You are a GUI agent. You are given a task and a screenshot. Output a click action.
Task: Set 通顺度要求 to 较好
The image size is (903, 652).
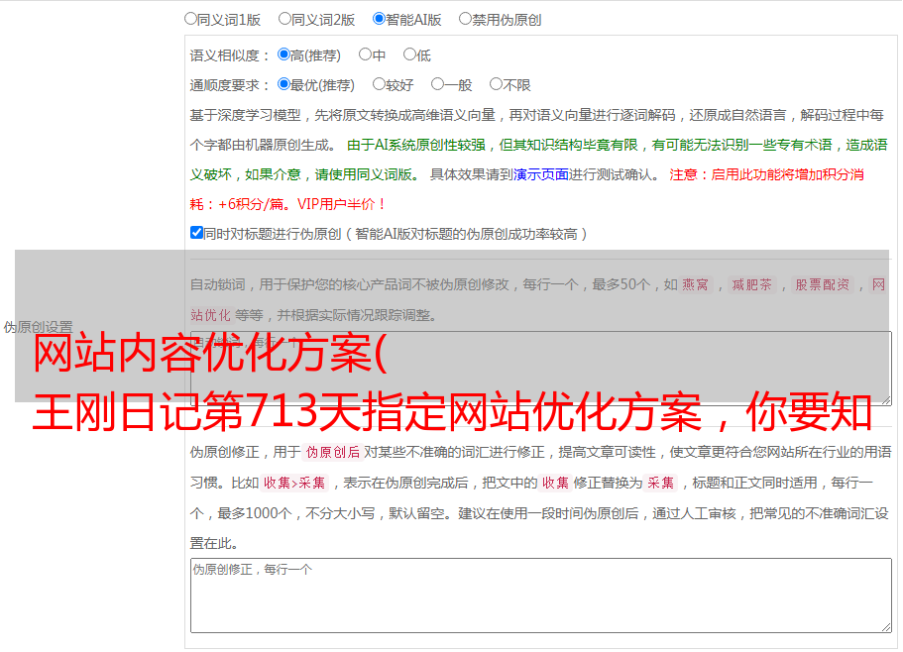(379, 84)
